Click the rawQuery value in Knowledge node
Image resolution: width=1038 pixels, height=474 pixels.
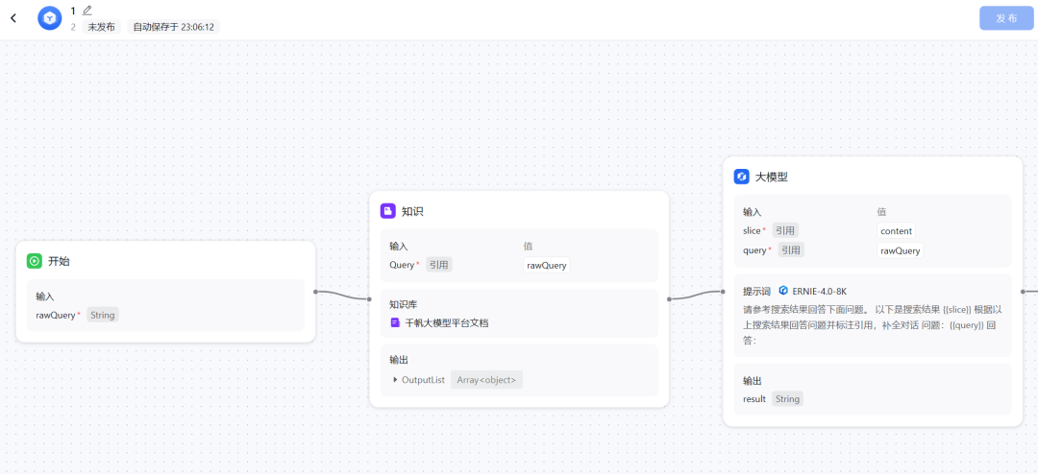[x=546, y=265]
